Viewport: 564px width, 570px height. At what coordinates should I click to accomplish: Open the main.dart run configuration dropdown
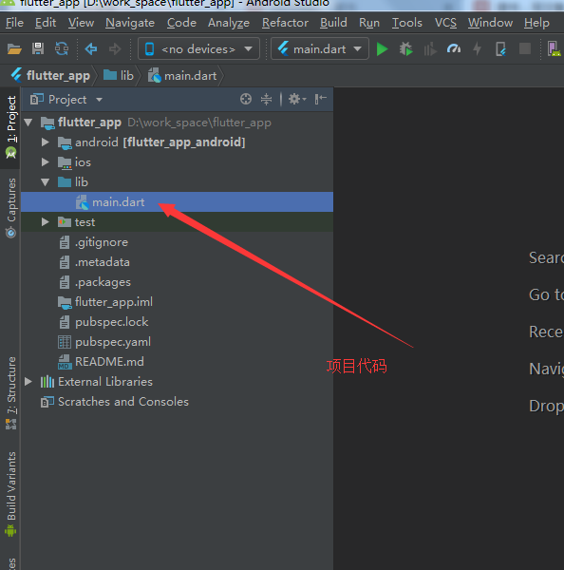click(320, 48)
